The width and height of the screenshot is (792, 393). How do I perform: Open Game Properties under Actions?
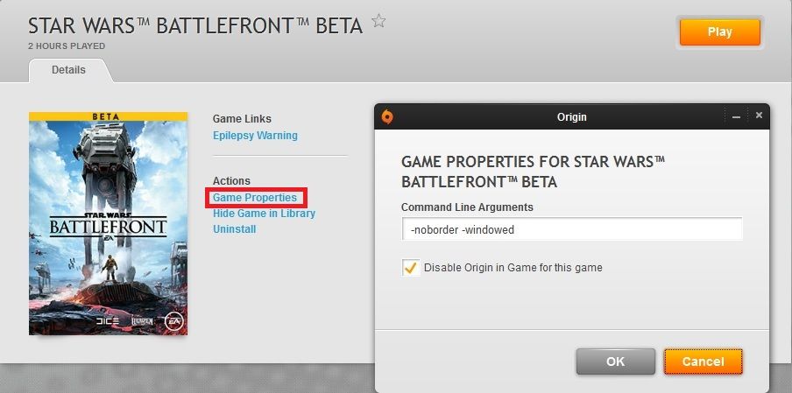pyautogui.click(x=255, y=198)
